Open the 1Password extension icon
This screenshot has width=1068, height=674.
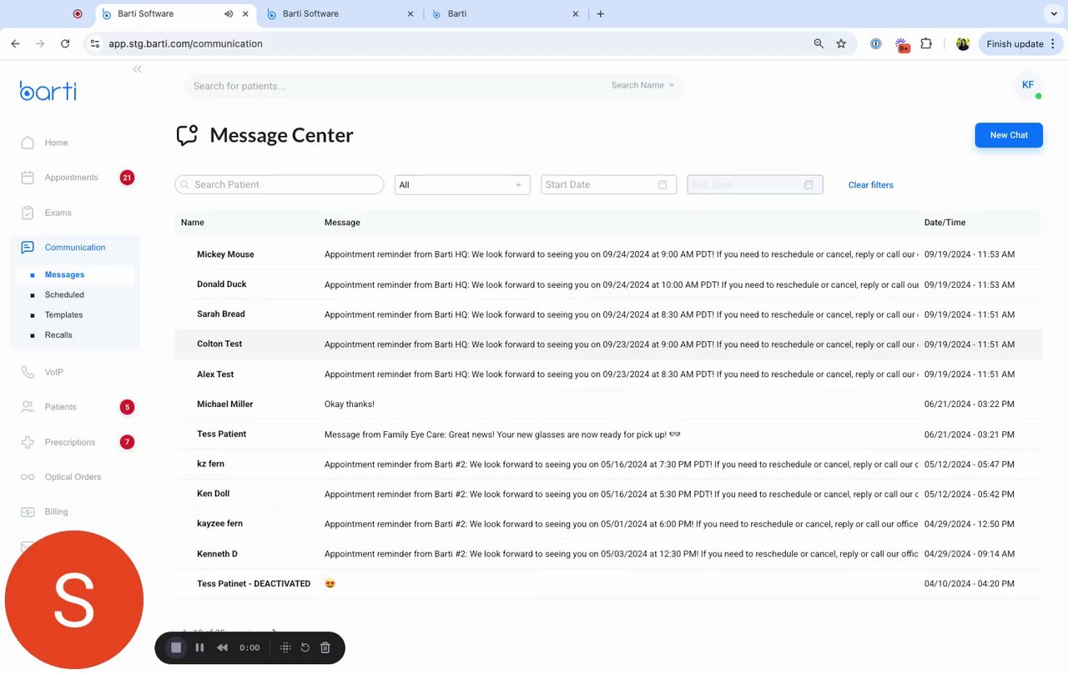pos(875,44)
